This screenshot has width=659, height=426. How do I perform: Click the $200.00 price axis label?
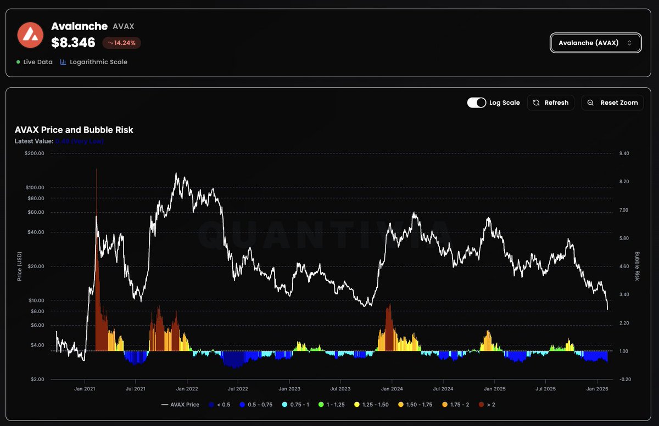[34, 154]
